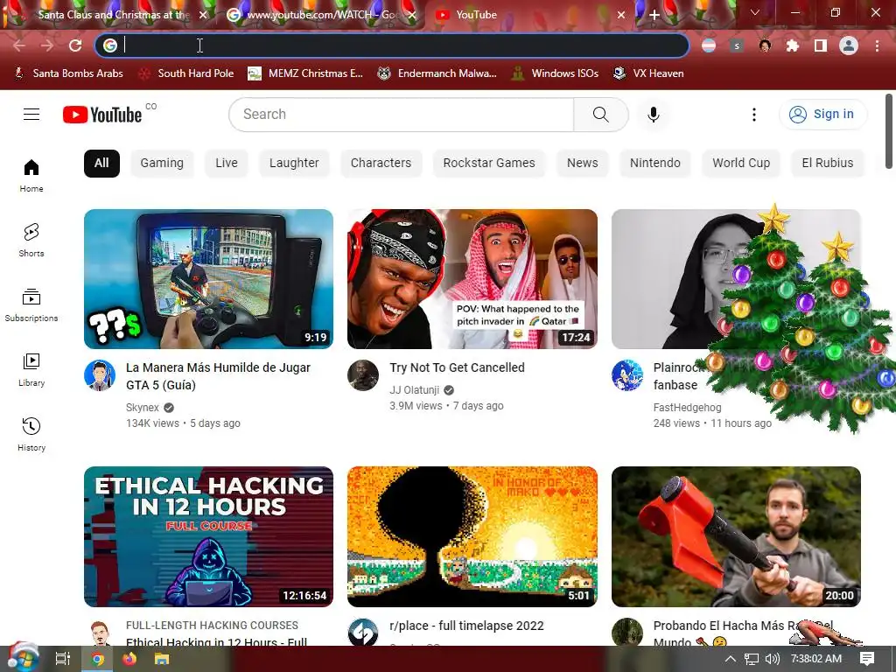Click the Sign in button

click(822, 115)
